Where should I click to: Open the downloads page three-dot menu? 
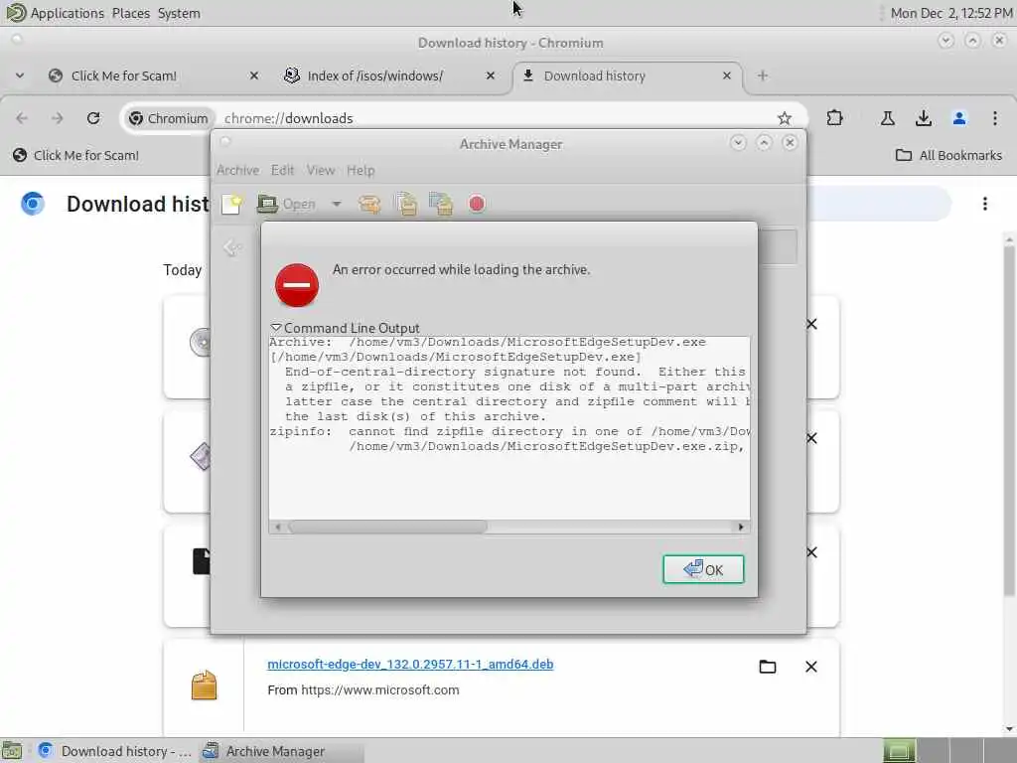tap(984, 204)
